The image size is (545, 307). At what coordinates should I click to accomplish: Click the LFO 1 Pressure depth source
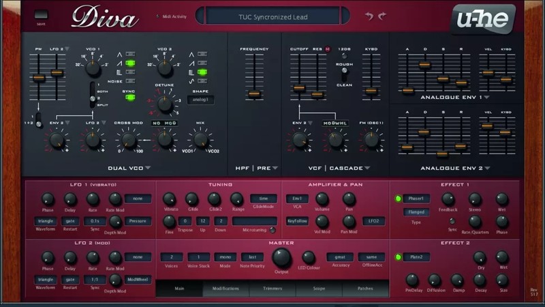(138, 221)
